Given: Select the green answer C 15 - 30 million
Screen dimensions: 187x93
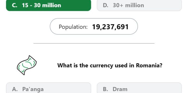Looking at the screenshot, I should click(49, 5).
